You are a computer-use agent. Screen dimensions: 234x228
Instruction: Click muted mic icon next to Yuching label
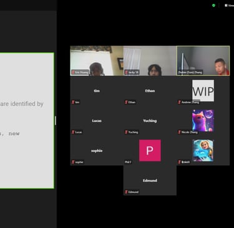pyautogui.click(x=126, y=132)
